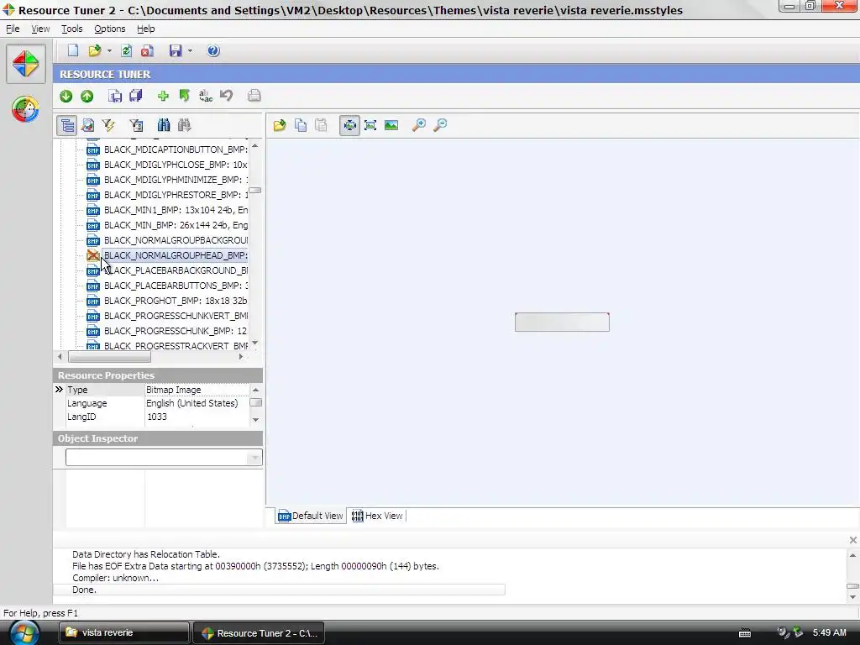Expand the save dropdown arrow
Image resolution: width=860 pixels, height=645 pixels.
[190, 51]
